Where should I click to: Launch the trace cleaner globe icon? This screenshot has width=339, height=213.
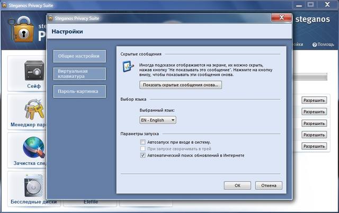tap(34, 147)
